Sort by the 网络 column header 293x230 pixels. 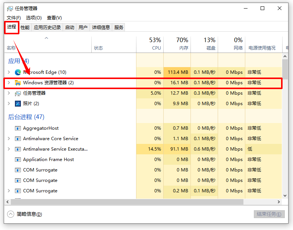[x=231, y=44]
